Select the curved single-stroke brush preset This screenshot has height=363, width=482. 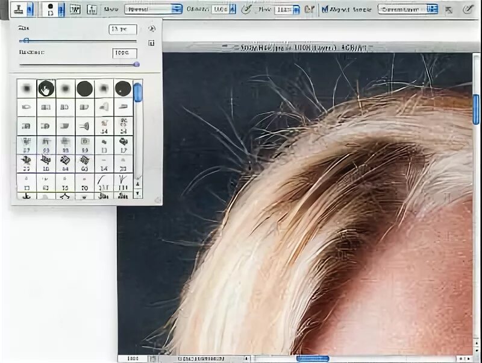tap(104, 182)
